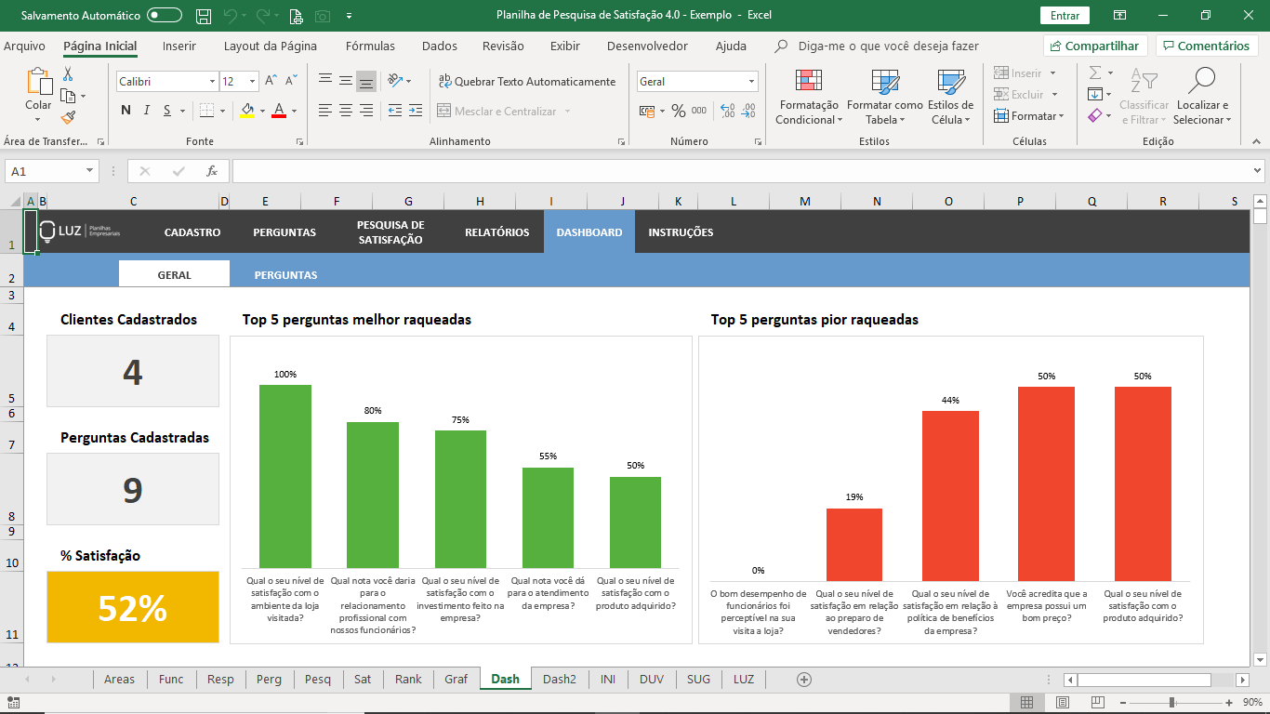Click the Redo arrow icon

pos(263,16)
